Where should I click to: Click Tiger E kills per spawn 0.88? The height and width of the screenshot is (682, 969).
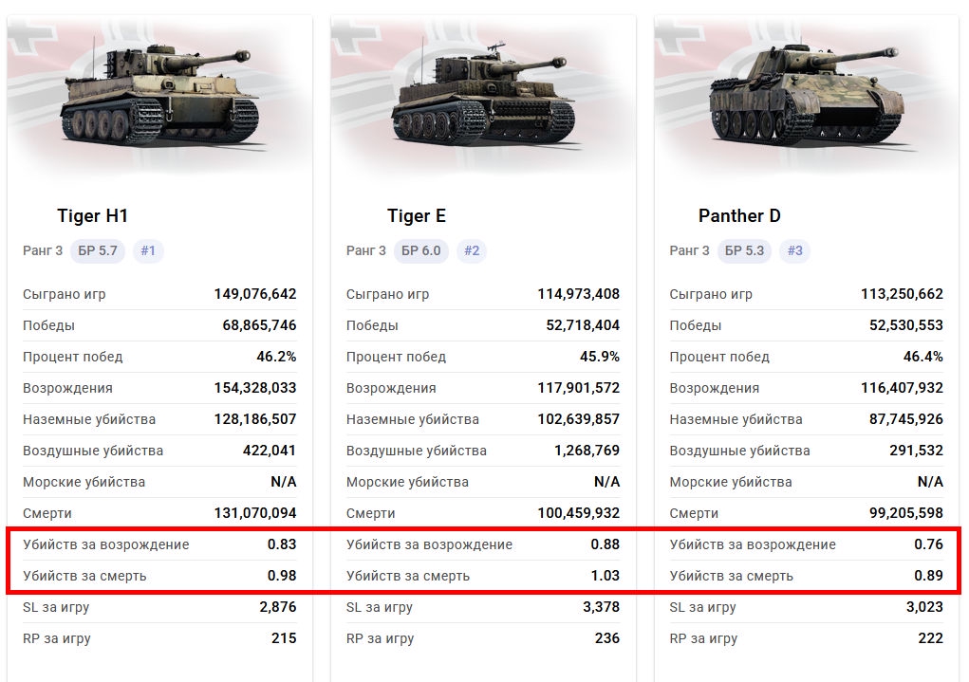pyautogui.click(x=605, y=544)
